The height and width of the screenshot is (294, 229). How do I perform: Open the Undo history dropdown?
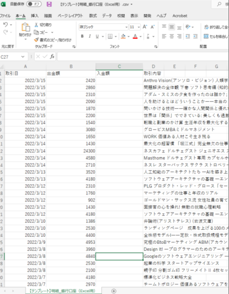click(x=11, y=25)
